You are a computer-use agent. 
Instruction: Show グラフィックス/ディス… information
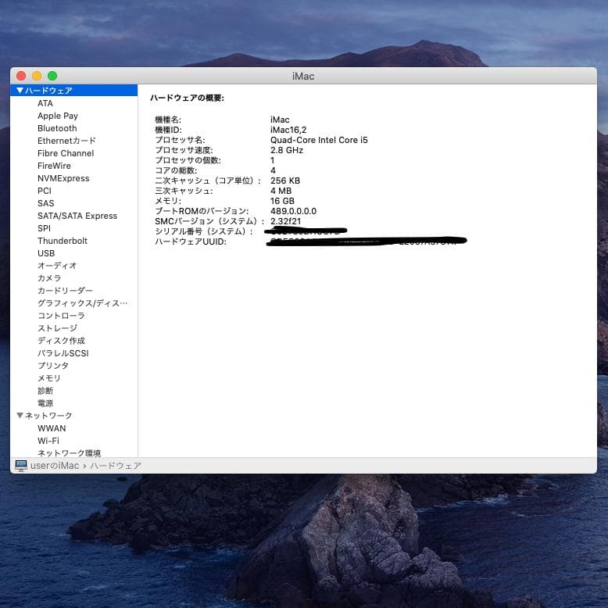(82, 303)
